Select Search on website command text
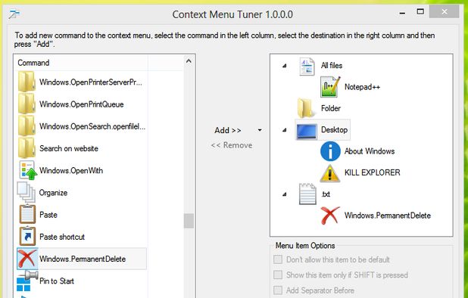 coord(69,148)
